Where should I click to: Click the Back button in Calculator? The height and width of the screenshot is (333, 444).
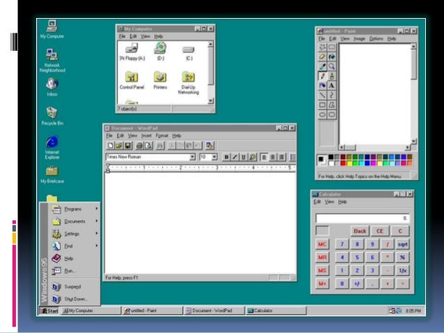(x=360, y=231)
